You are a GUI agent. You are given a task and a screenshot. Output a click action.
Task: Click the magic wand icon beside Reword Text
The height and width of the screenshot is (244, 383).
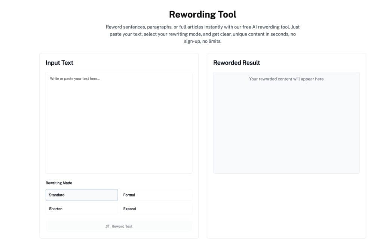[108, 226]
